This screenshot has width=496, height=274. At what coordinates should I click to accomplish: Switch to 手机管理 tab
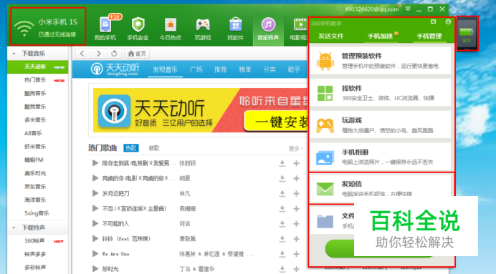429,36
